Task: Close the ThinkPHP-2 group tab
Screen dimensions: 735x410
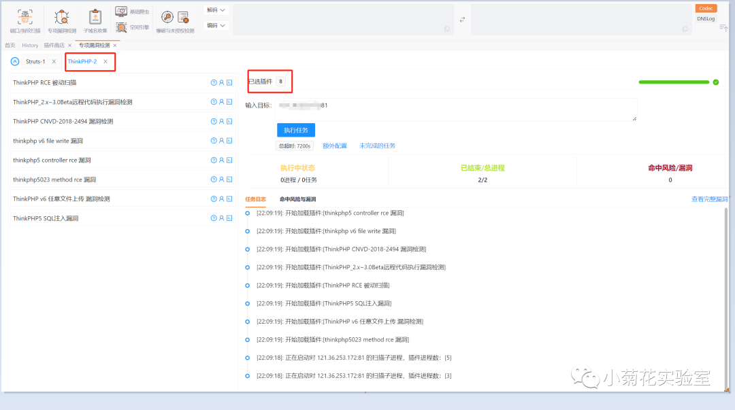Action: tap(105, 61)
